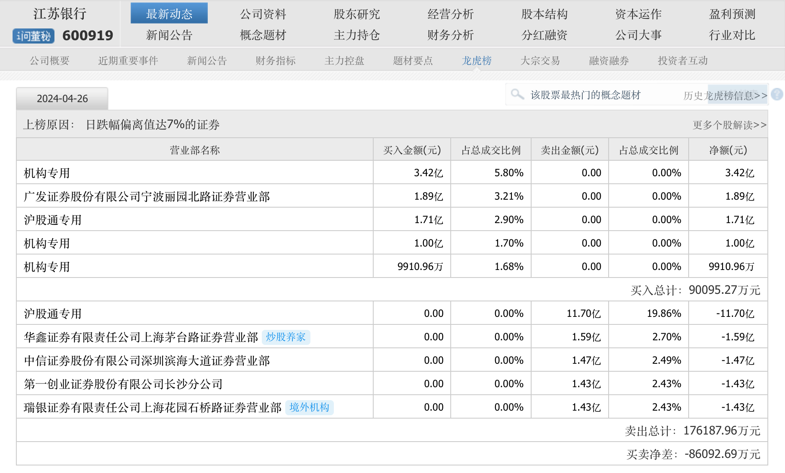
Task: Click the 华鑫证券上海茅台路证券营业部 row name
Action: 141,337
